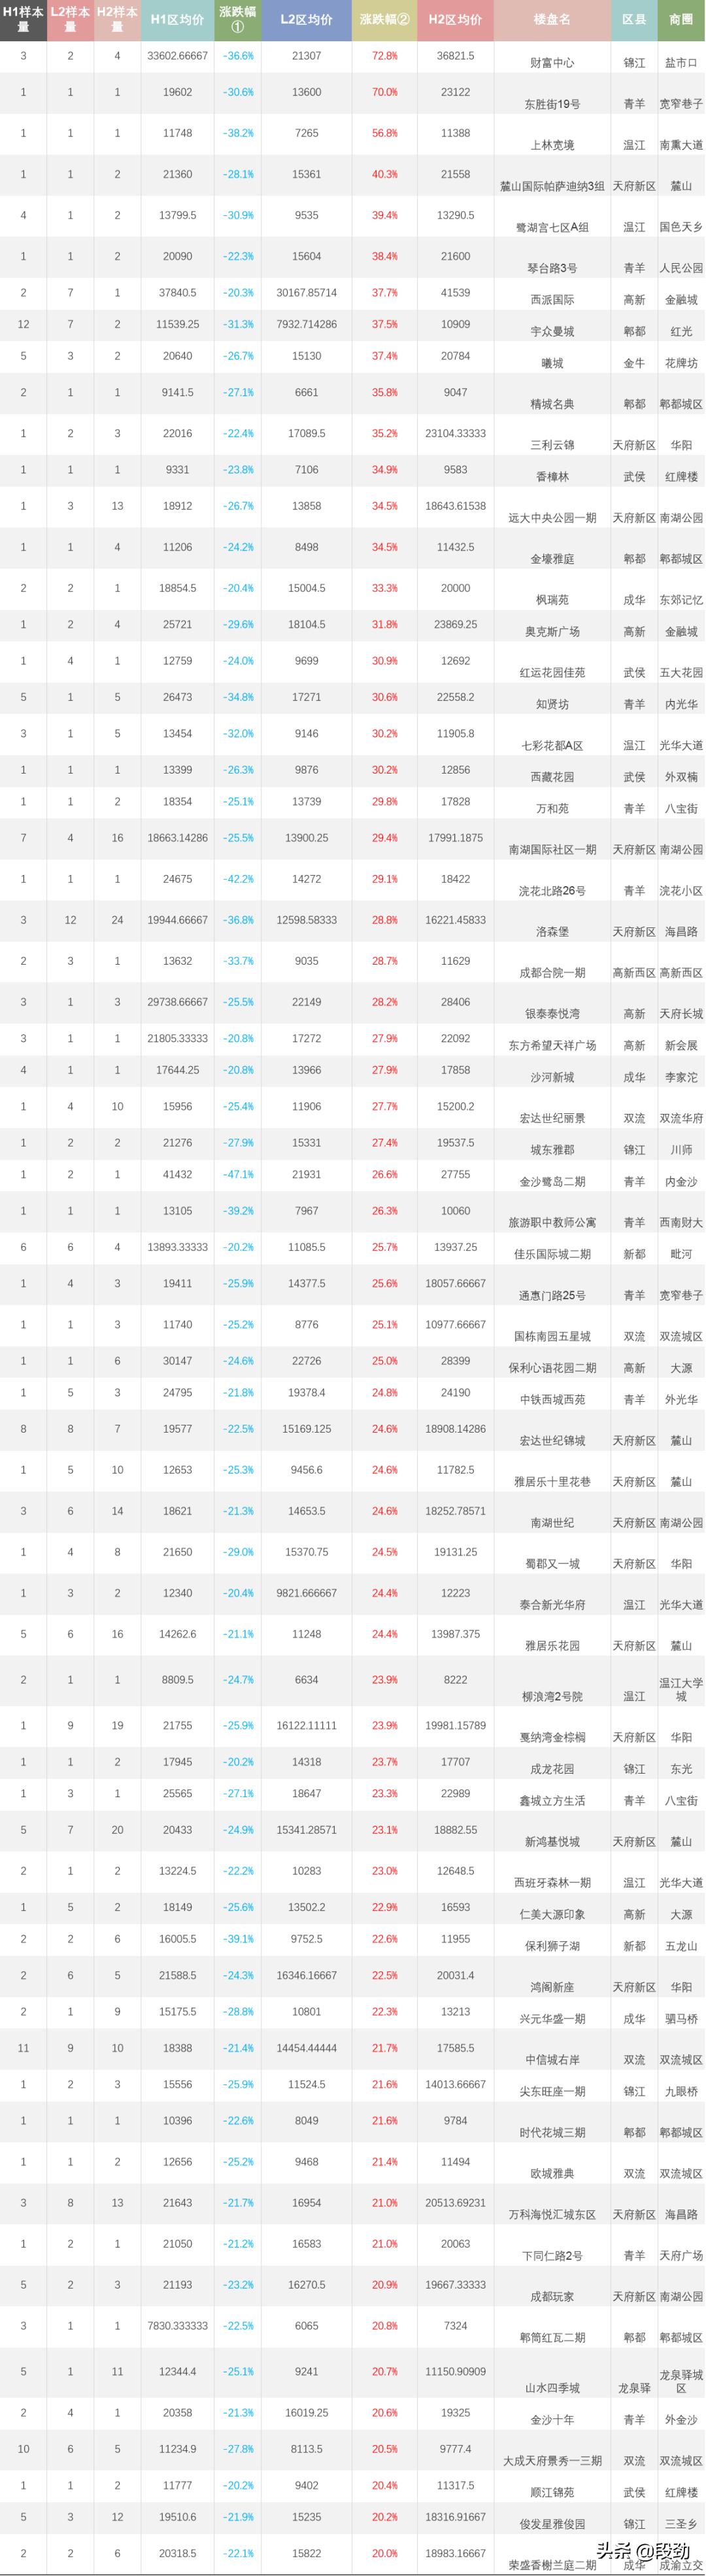
Task: Click the 涨跌幅② column header
Action: [384, 20]
